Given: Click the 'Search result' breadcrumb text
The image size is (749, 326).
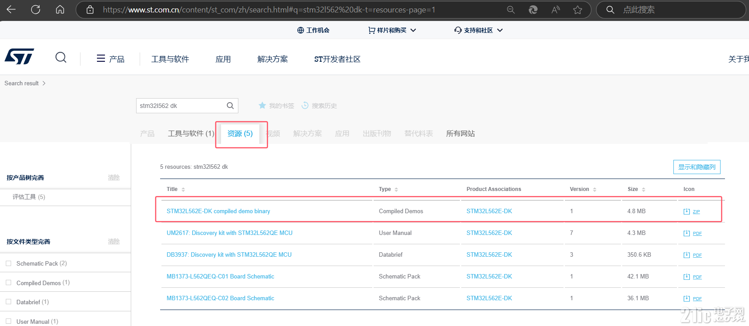Looking at the screenshot, I should click(21, 83).
